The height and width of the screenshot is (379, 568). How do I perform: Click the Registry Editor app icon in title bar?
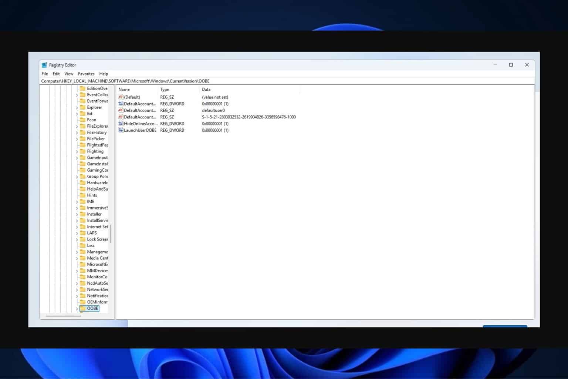click(x=44, y=65)
